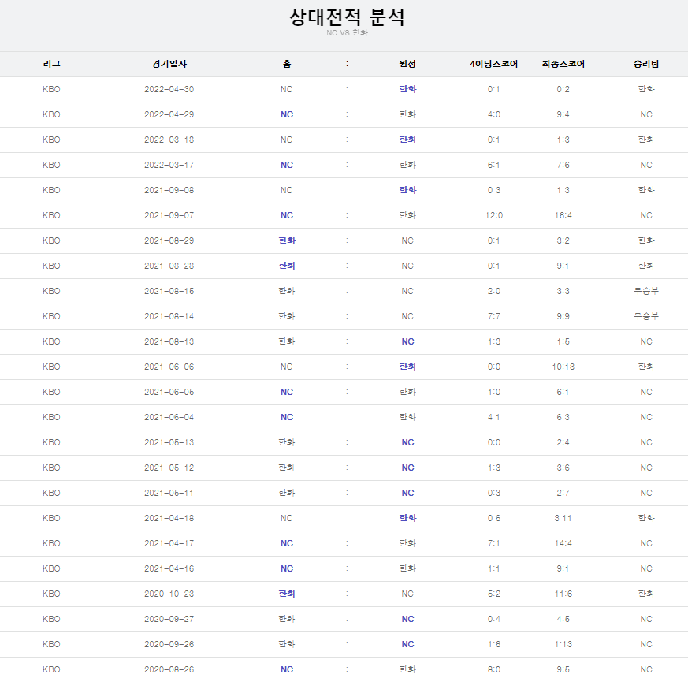This screenshot has width=688, height=678.
Task: Select the date cell '2022-04-29'
Action: point(169,114)
